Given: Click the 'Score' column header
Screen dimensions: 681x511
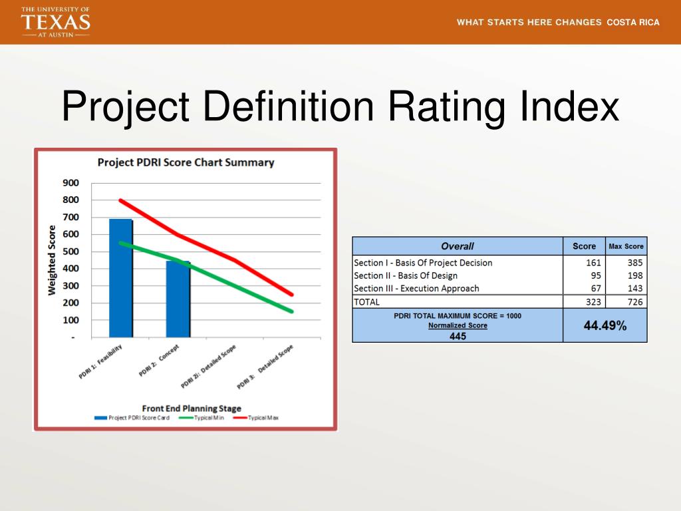Looking at the screenshot, I should coord(584,246).
